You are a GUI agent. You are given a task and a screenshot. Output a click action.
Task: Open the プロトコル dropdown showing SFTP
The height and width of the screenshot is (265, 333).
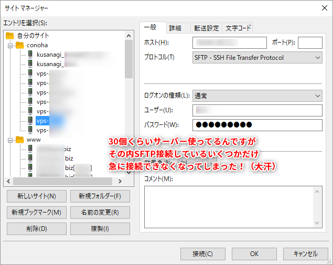click(x=257, y=58)
